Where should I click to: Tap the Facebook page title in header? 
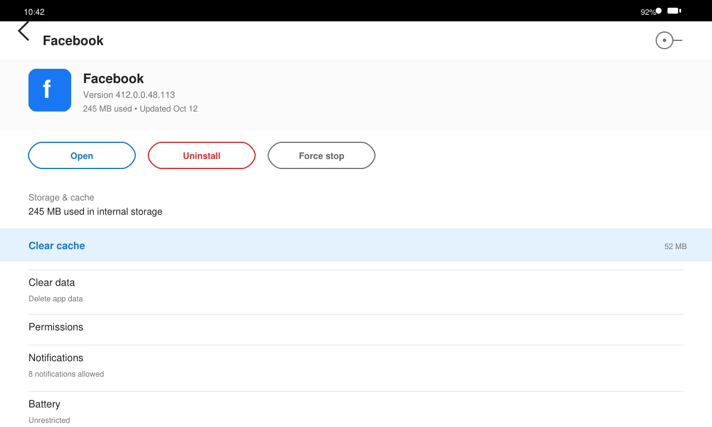pos(73,40)
